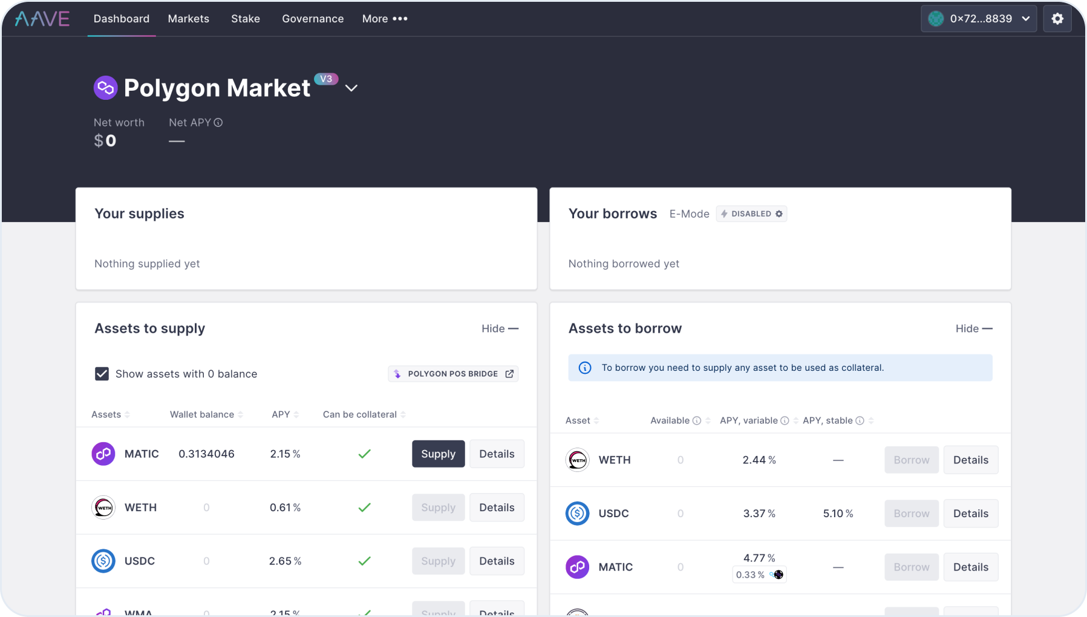Image resolution: width=1087 pixels, height=617 pixels.
Task: Click the USDC token icon in borrow list
Action: (x=578, y=514)
